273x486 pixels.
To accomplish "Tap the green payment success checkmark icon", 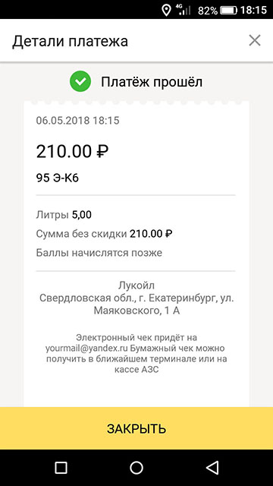I will [x=80, y=81].
